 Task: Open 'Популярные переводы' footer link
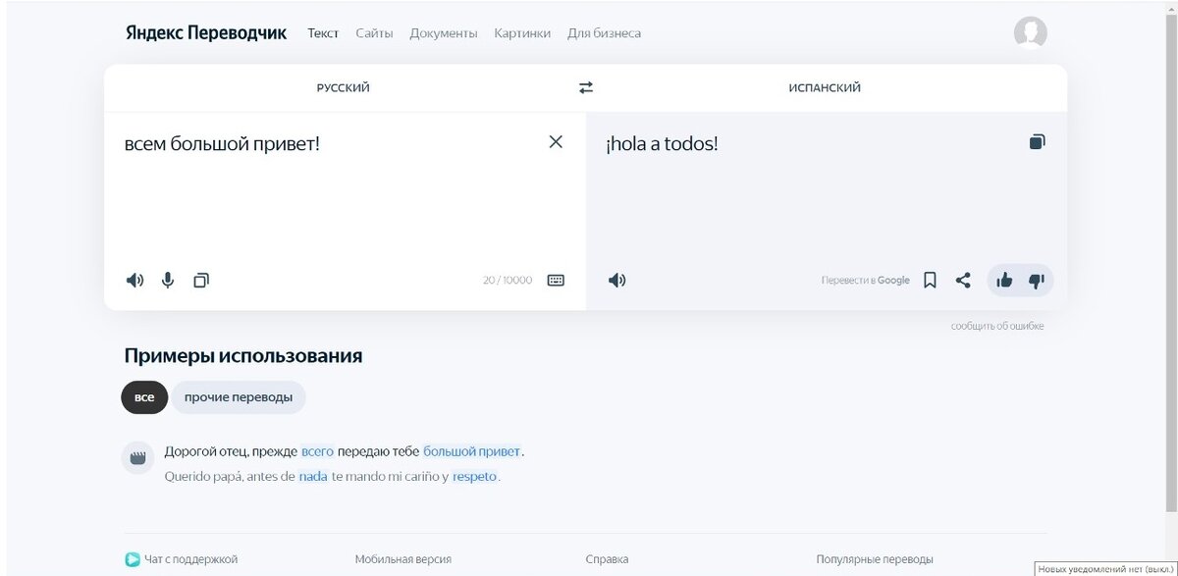click(x=875, y=559)
